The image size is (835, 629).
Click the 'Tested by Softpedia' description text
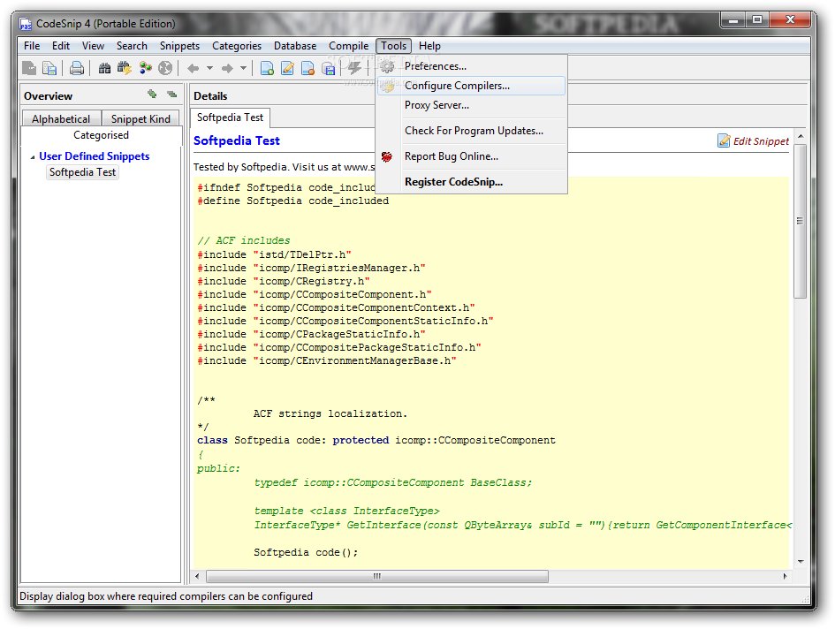[284, 167]
